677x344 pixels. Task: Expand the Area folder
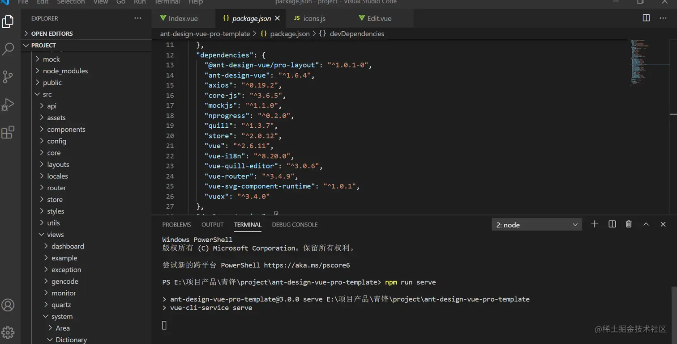tap(86, 328)
